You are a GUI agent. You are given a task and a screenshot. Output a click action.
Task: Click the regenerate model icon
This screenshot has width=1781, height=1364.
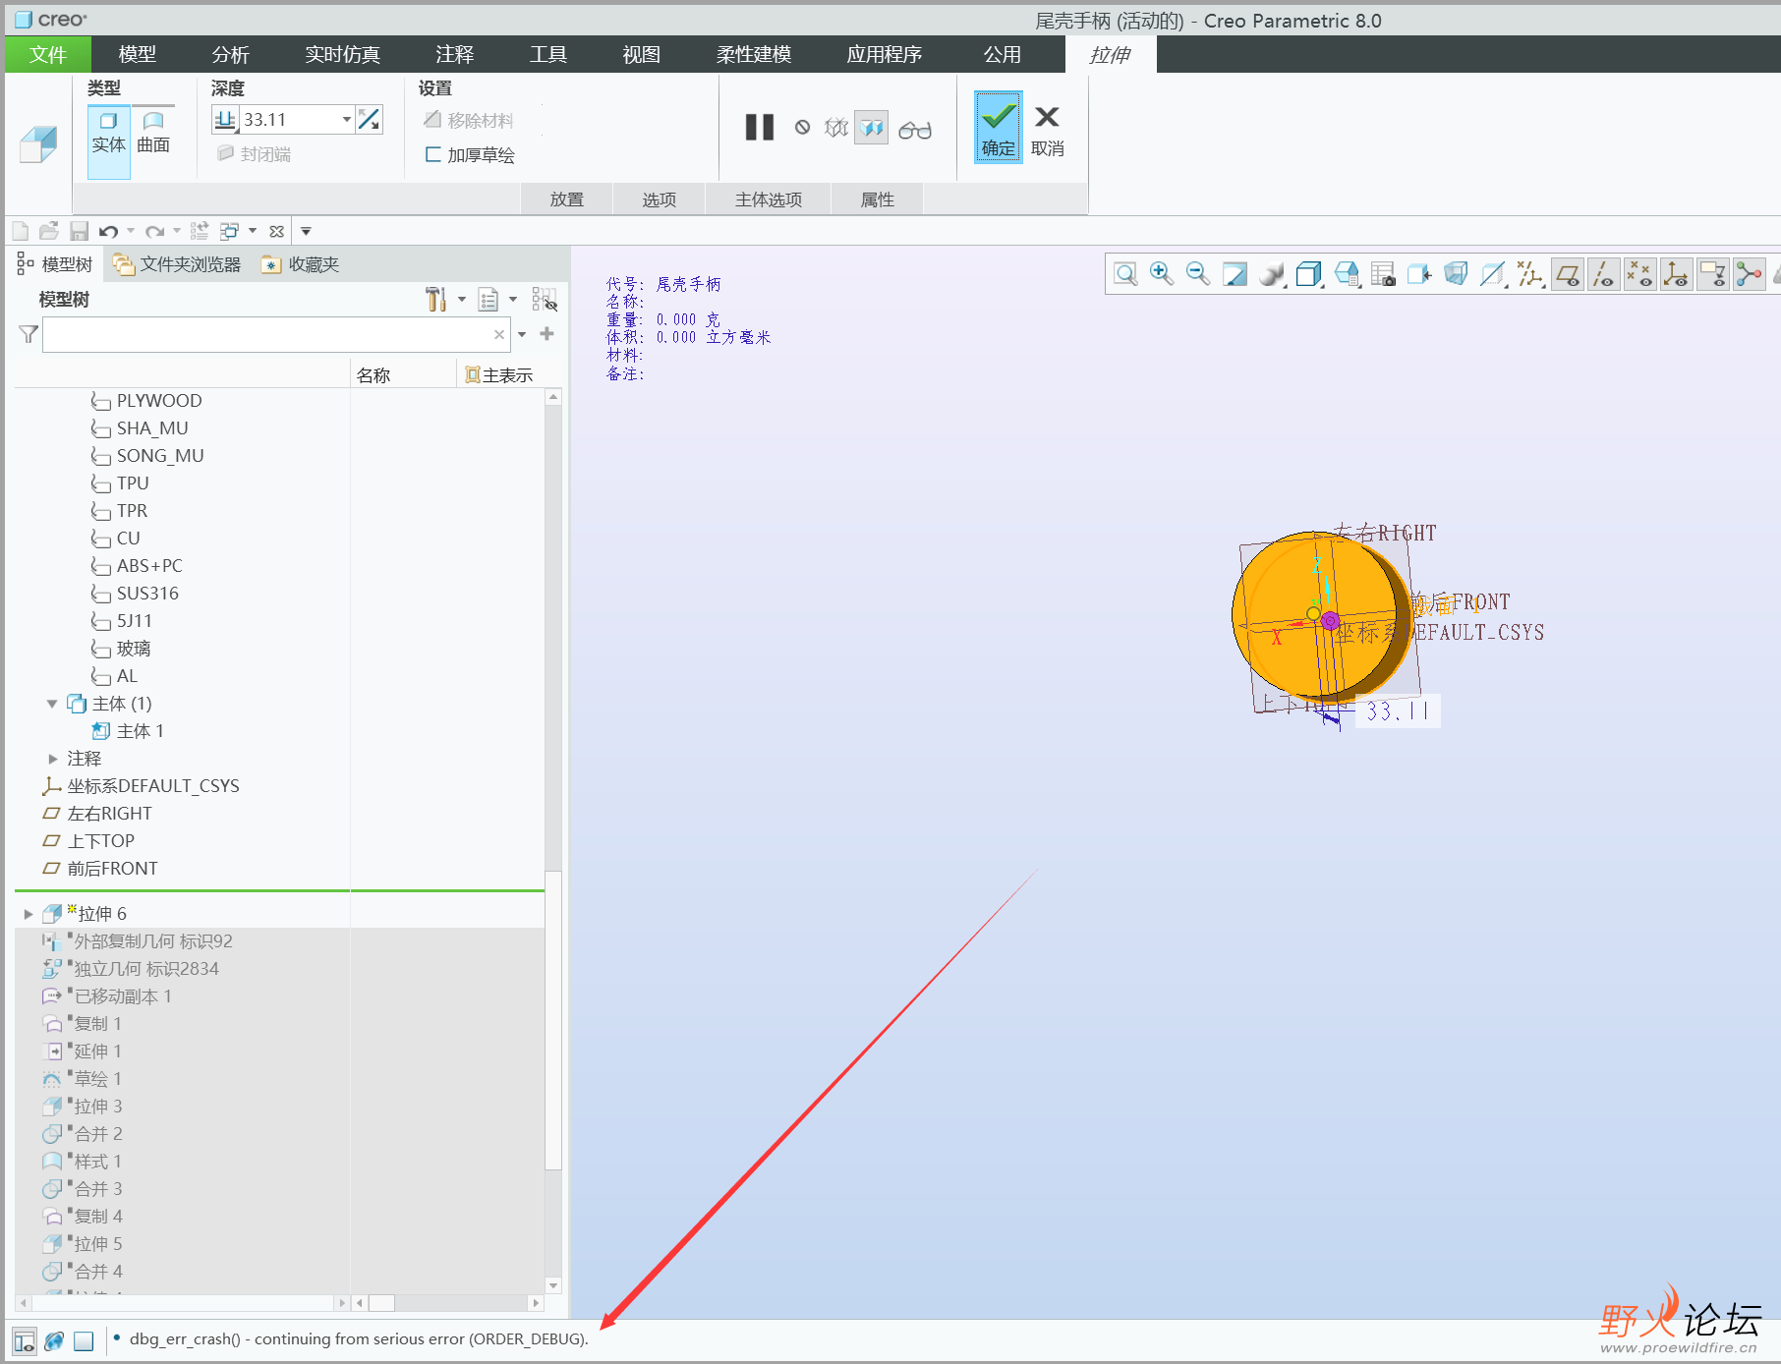click(x=200, y=231)
